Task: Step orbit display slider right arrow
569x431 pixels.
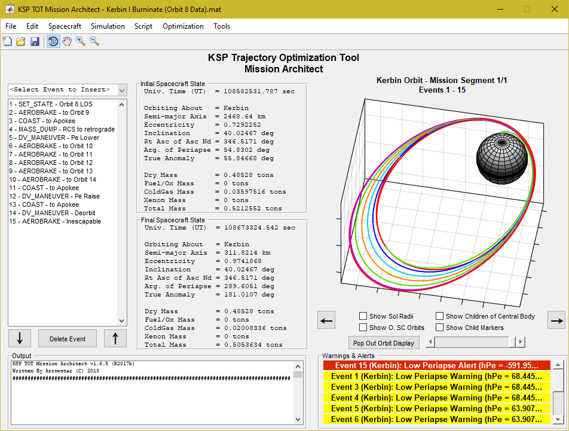Action: point(521,342)
